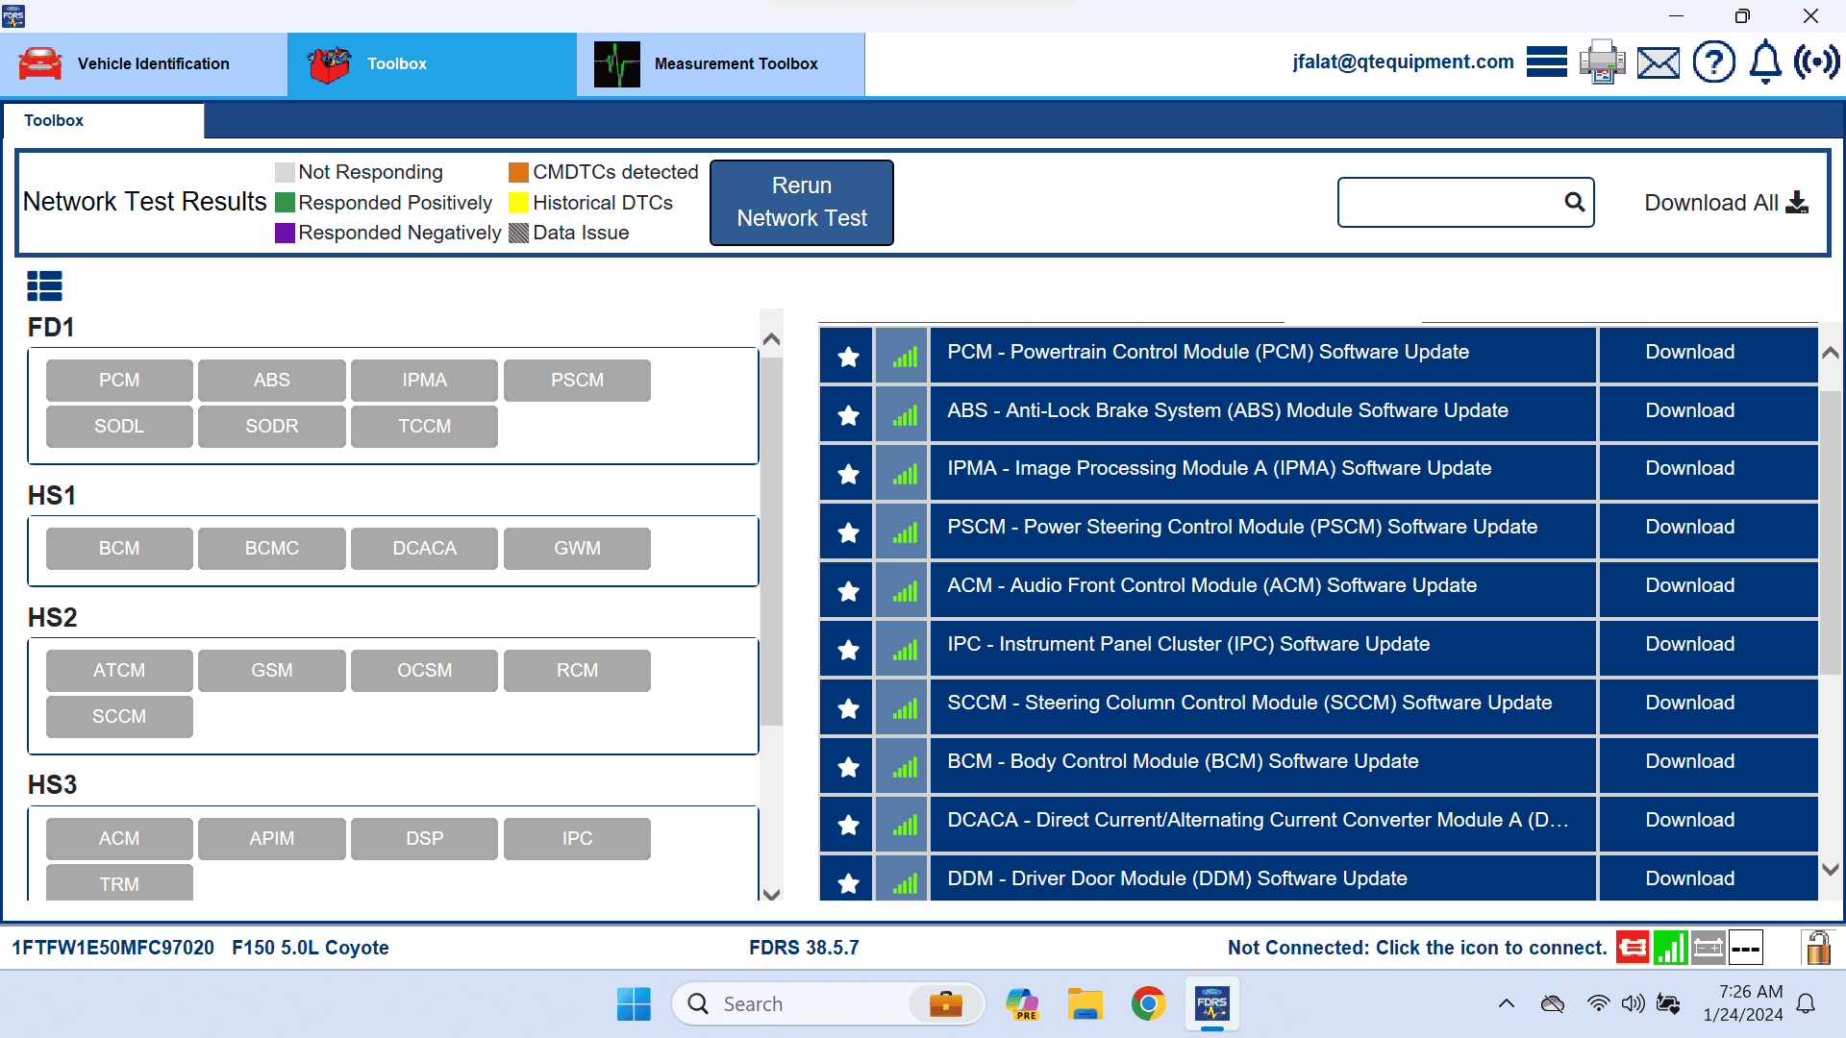Click the battery status icon in status bar

(1709, 947)
